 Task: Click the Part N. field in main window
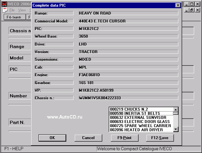pos(20,122)
